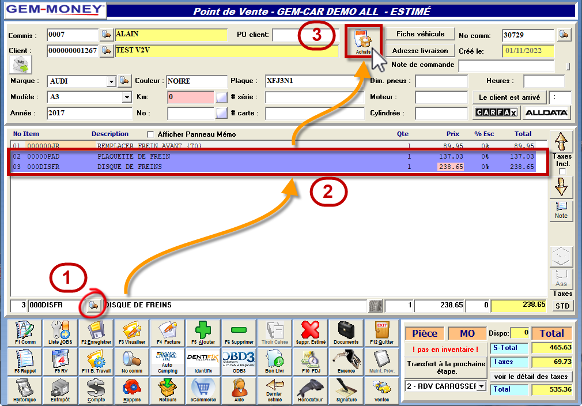The width and height of the screenshot is (582, 406).
Task: Add a Note to the line
Action: (561, 210)
